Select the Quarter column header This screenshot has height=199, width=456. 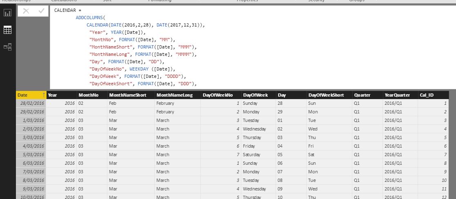click(x=367, y=95)
